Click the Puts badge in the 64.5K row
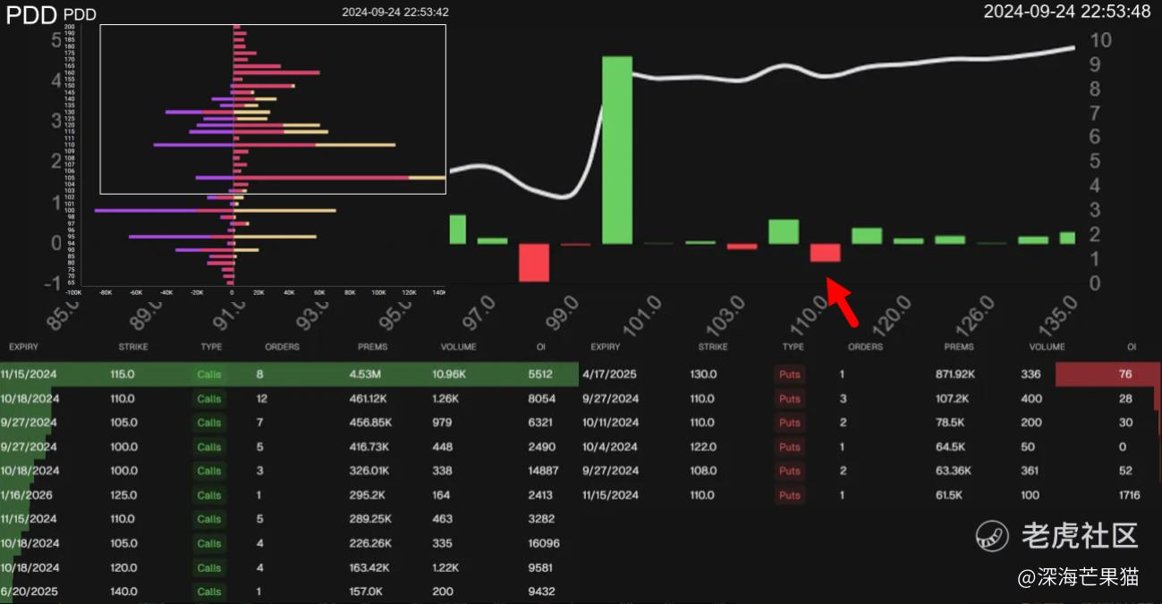The image size is (1162, 604). coord(790,447)
